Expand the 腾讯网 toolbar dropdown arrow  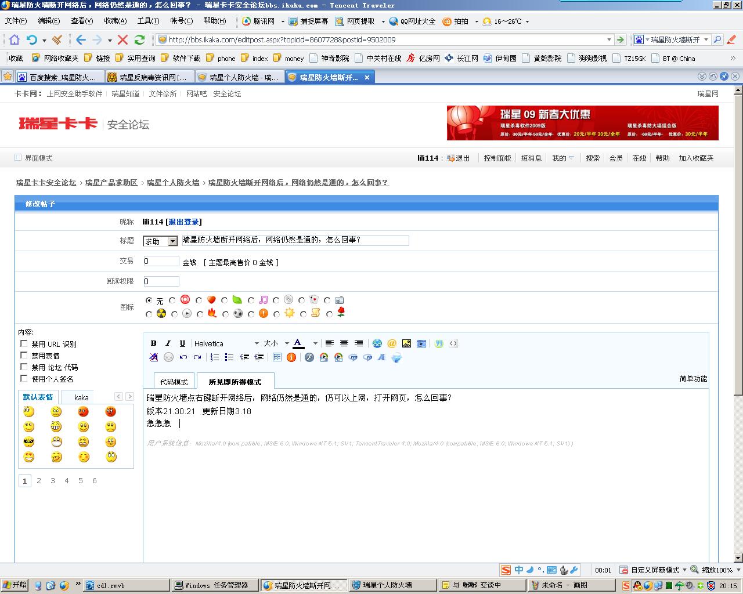point(283,21)
